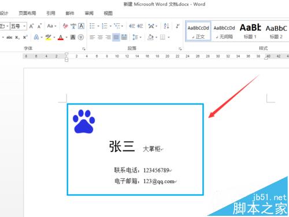Expand the shading color dropdown arrow
This screenshot has width=289, height=217.
coord(156,37)
